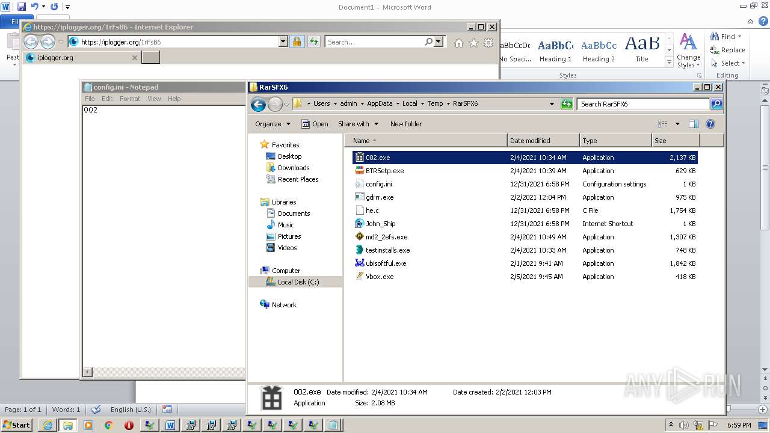Open Notepad Edit menu

107,99
